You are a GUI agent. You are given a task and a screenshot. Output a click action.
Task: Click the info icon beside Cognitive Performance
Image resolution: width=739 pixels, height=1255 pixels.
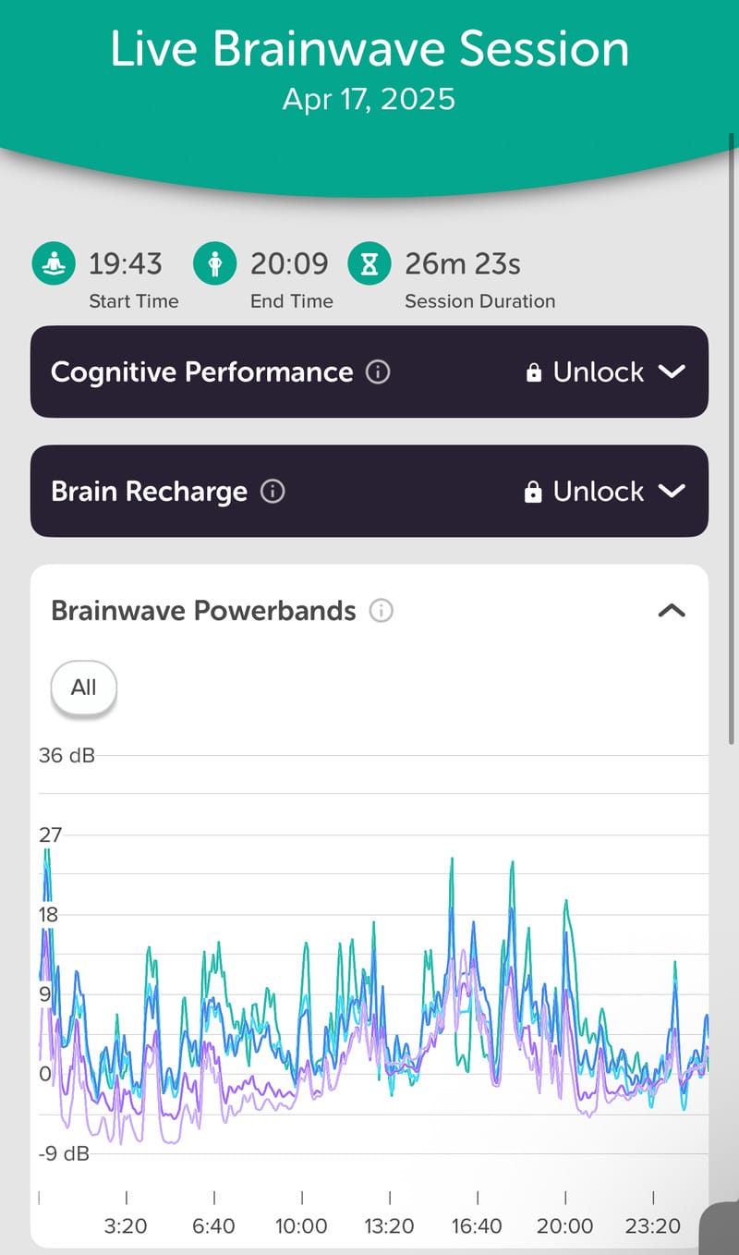[377, 372]
